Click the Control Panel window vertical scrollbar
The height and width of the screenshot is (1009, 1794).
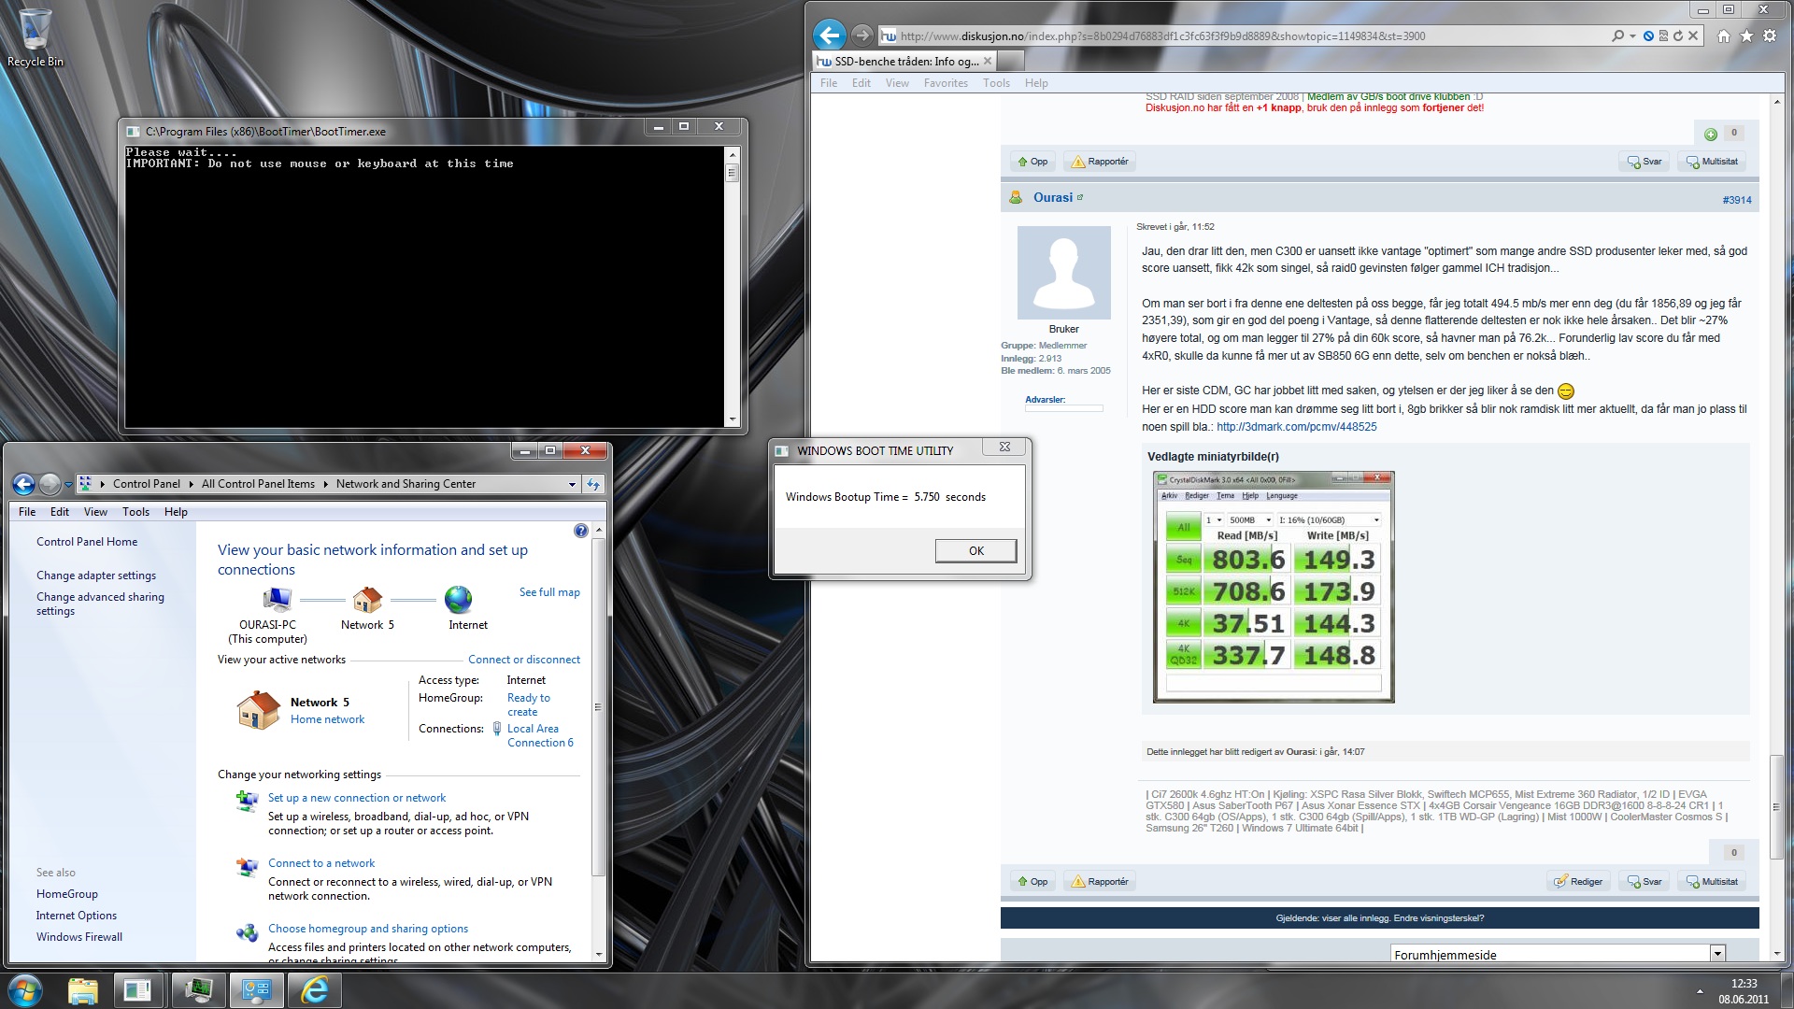(598, 707)
